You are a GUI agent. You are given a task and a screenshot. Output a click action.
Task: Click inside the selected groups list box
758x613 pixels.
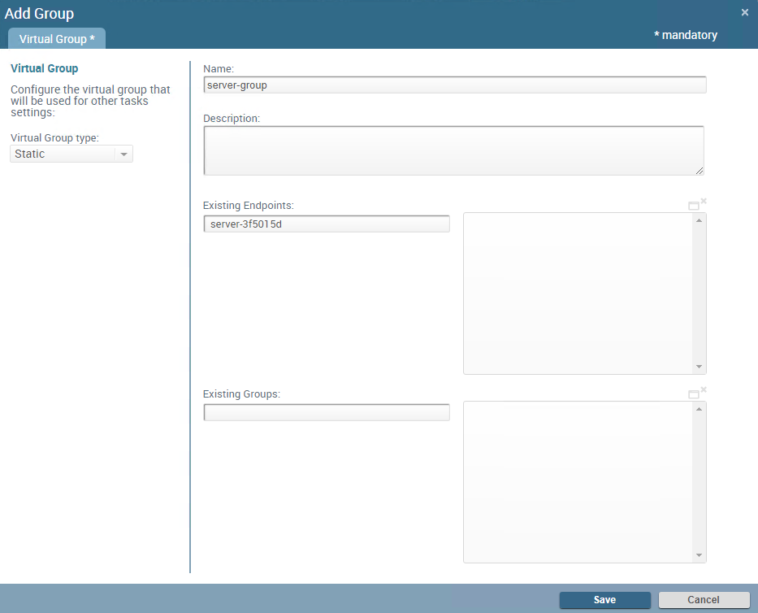click(578, 481)
